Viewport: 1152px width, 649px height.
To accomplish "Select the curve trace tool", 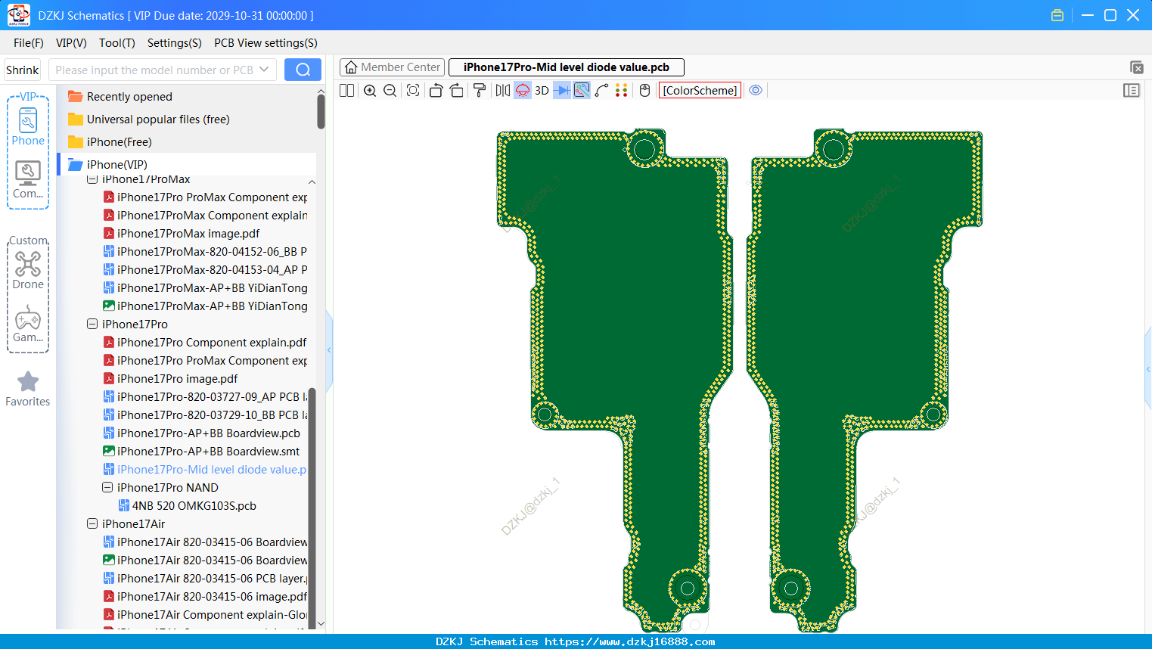I will coord(602,91).
